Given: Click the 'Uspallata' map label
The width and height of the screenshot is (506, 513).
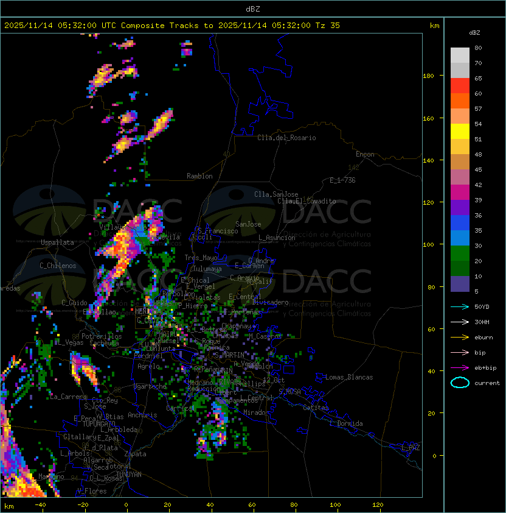Looking at the screenshot, I should pos(58,242).
